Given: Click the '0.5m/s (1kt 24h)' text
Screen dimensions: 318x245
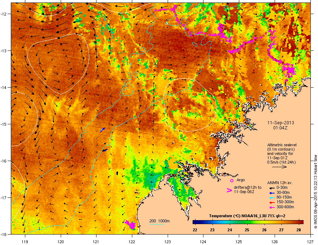Looking at the screenshot, I should click(x=281, y=162).
